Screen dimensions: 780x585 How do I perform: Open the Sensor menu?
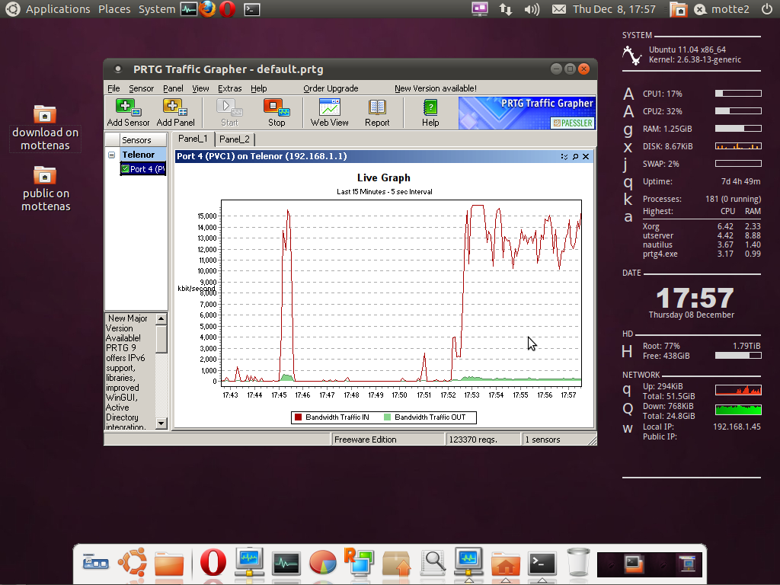141,88
